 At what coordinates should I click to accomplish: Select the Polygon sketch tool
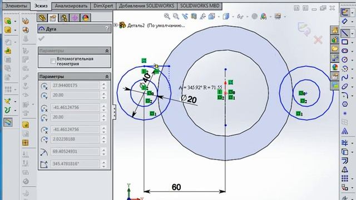coord(345,104)
